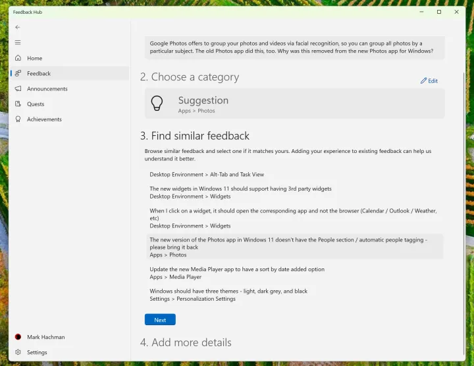
Task: Select the three themes feedback item
Action: 228,295
